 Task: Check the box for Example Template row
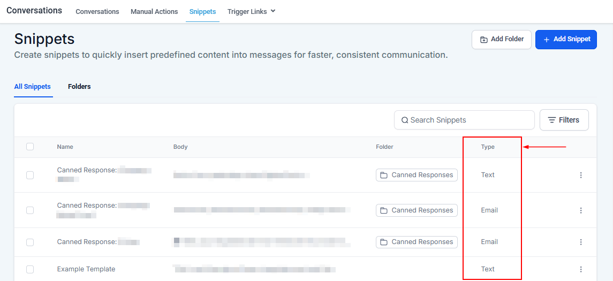click(x=30, y=269)
